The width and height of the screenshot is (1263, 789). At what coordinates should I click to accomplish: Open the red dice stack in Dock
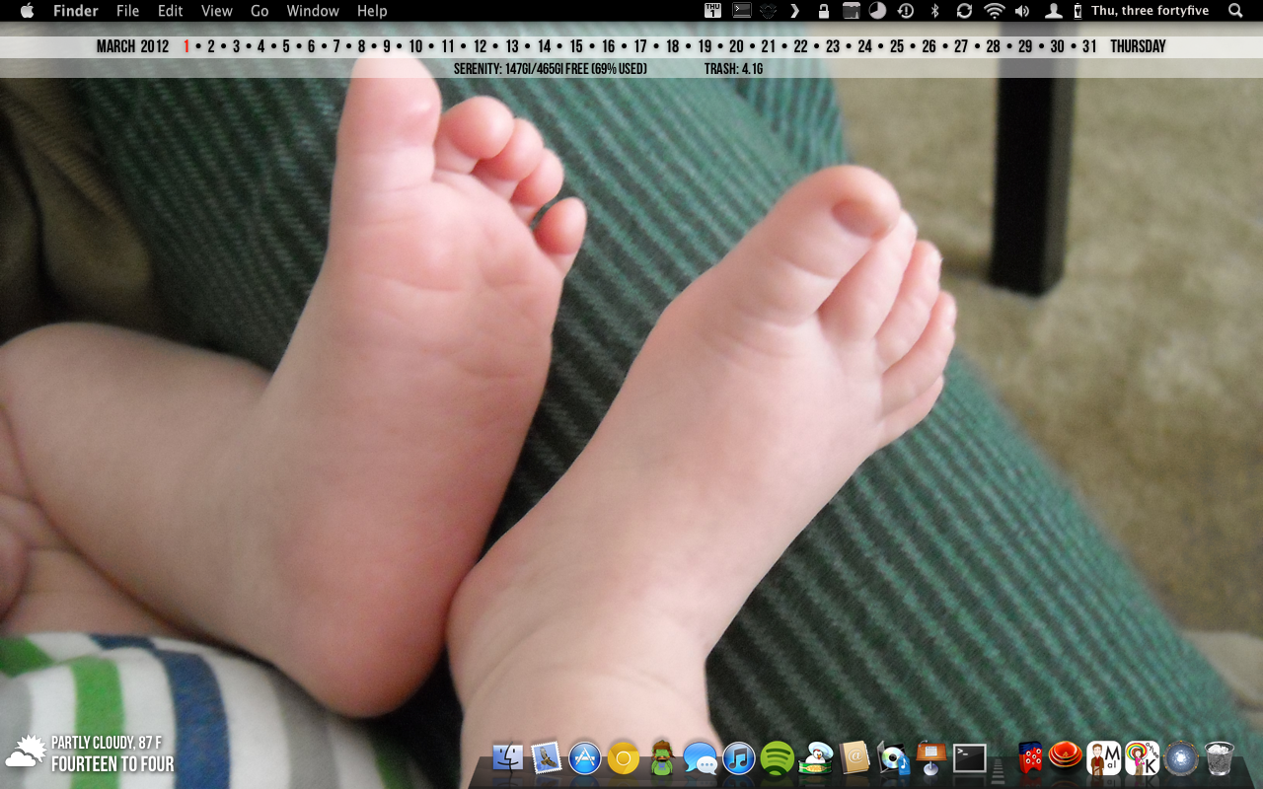pyautogui.click(x=1029, y=757)
